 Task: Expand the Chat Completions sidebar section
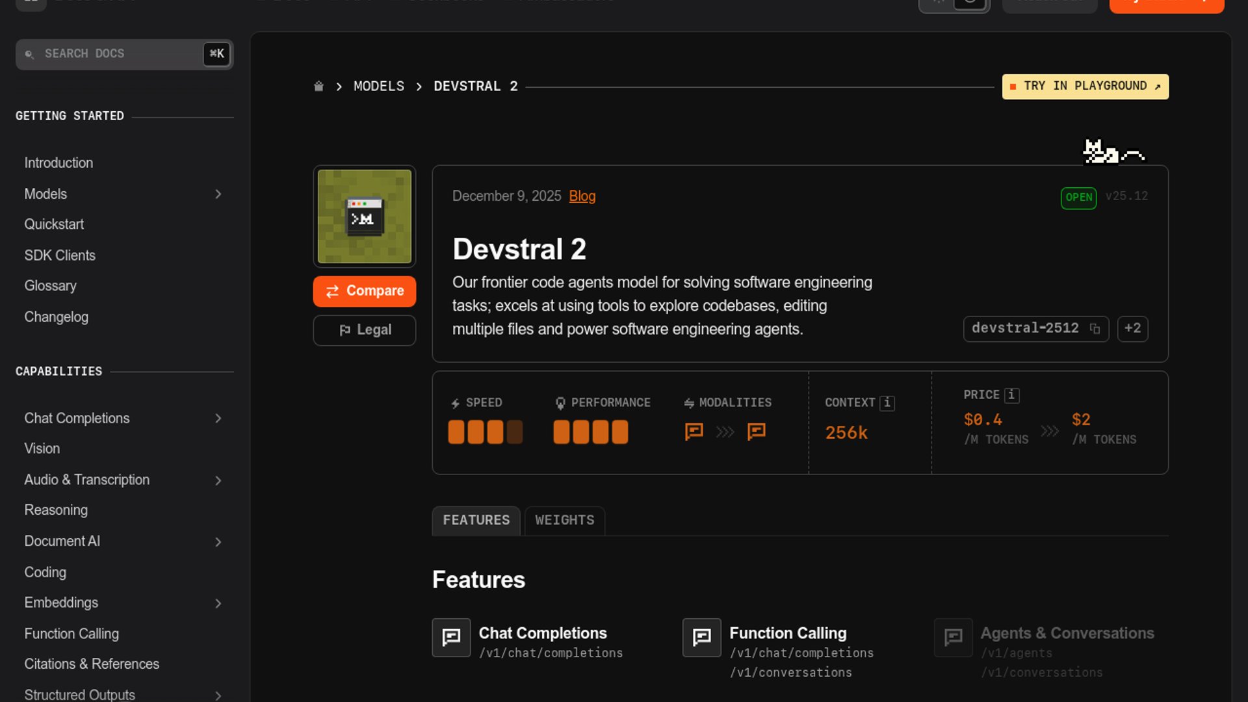[218, 419]
